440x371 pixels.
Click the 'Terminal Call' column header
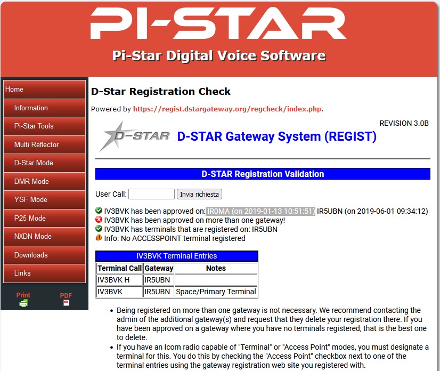click(x=119, y=268)
